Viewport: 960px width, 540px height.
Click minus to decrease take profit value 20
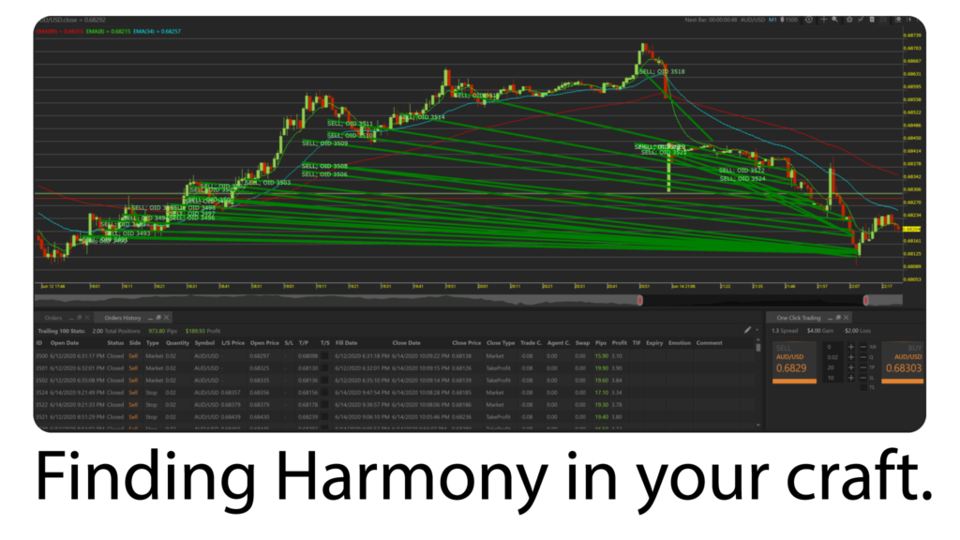tap(862, 367)
